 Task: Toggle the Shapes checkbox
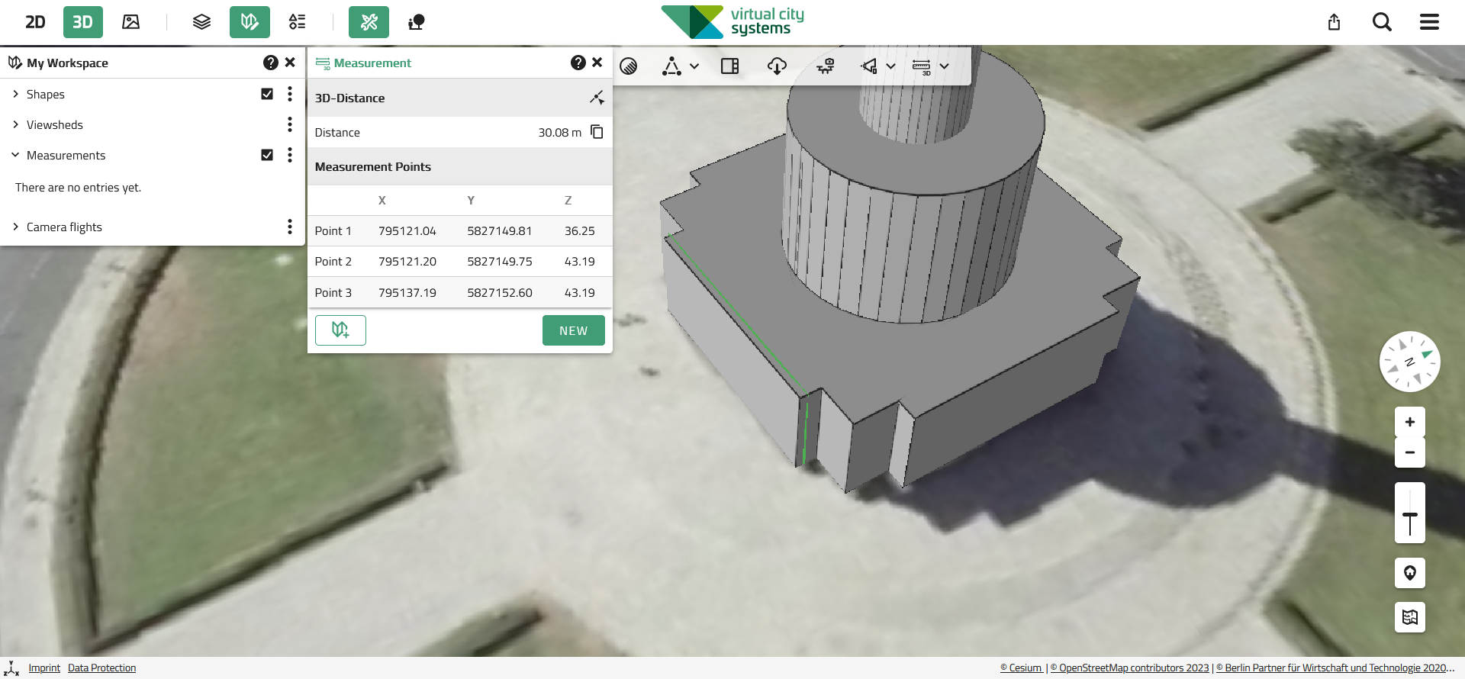pyautogui.click(x=267, y=94)
